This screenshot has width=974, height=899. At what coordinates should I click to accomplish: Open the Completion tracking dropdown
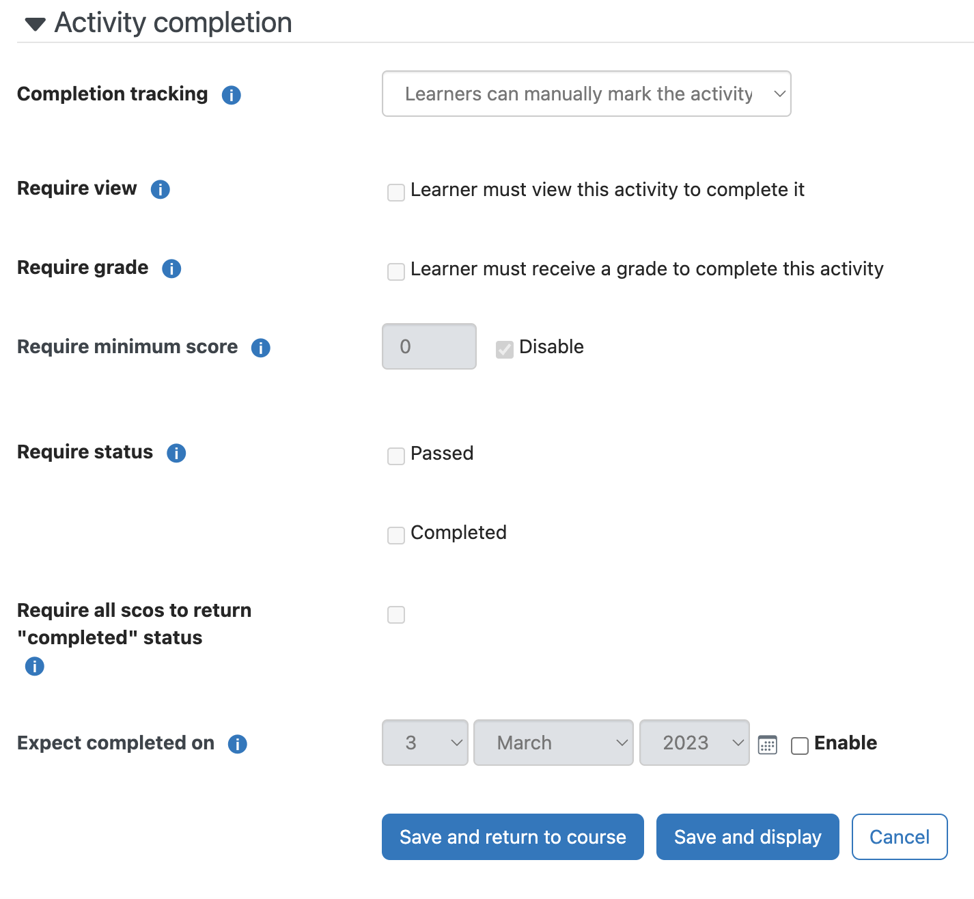pyautogui.click(x=587, y=94)
